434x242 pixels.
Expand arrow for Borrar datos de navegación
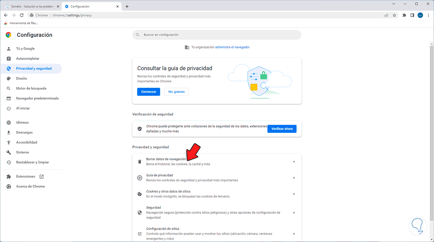[294, 161]
